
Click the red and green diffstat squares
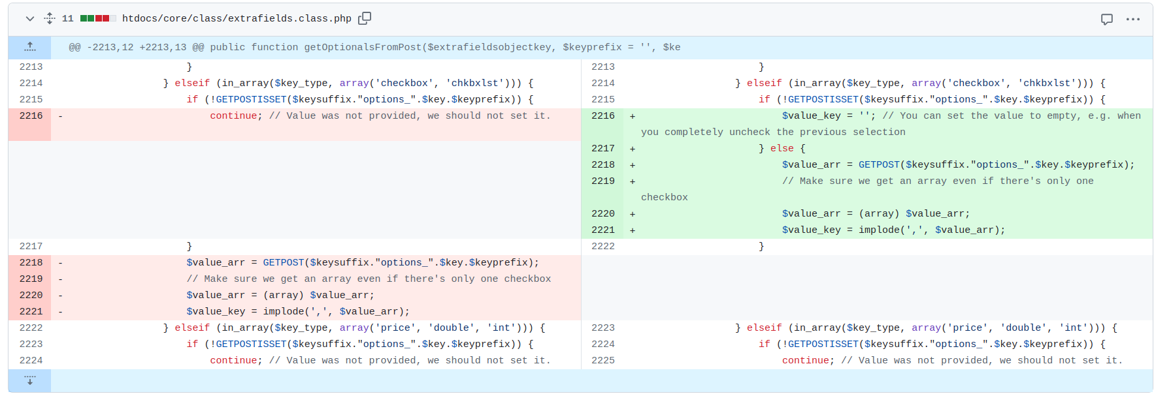[x=97, y=18]
